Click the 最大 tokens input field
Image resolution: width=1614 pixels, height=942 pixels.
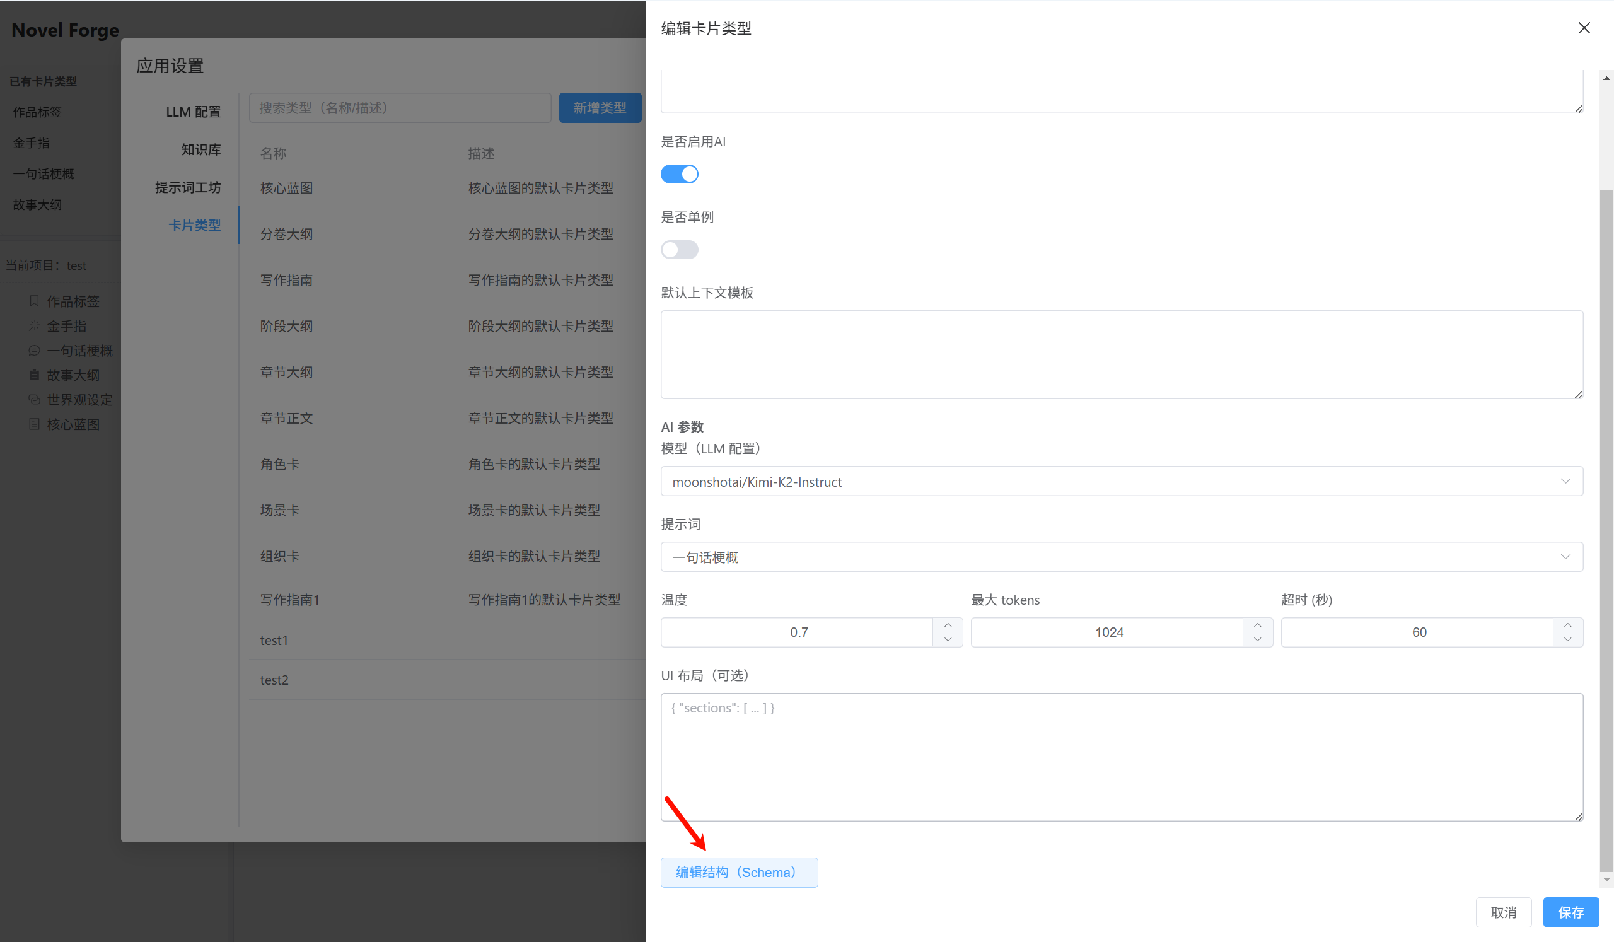click(x=1107, y=632)
